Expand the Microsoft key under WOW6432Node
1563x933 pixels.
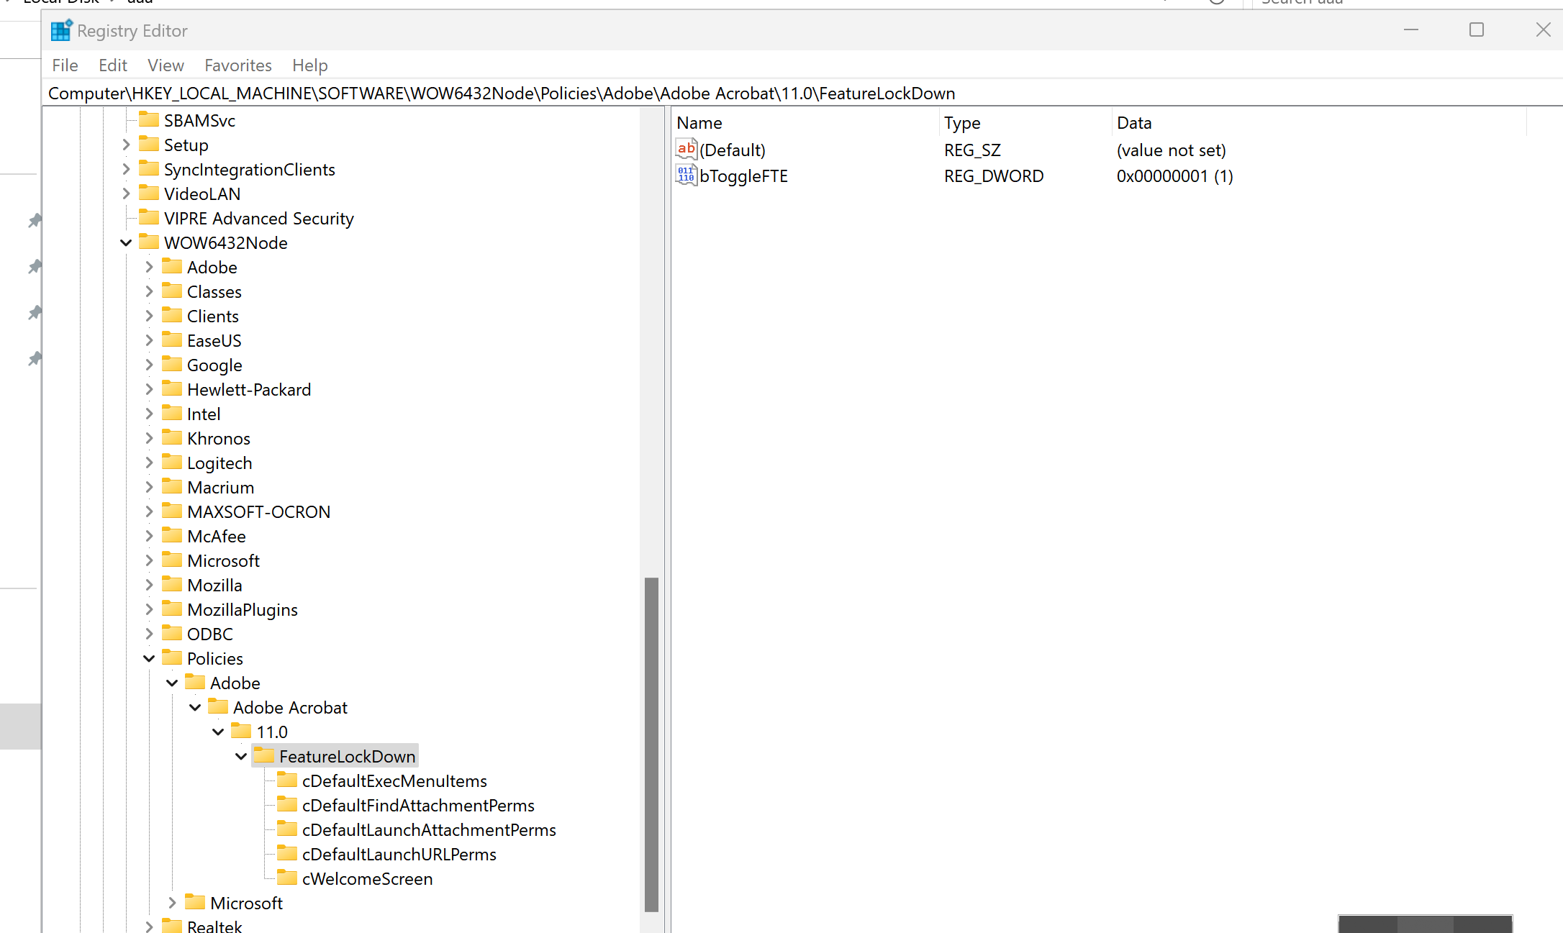point(148,560)
